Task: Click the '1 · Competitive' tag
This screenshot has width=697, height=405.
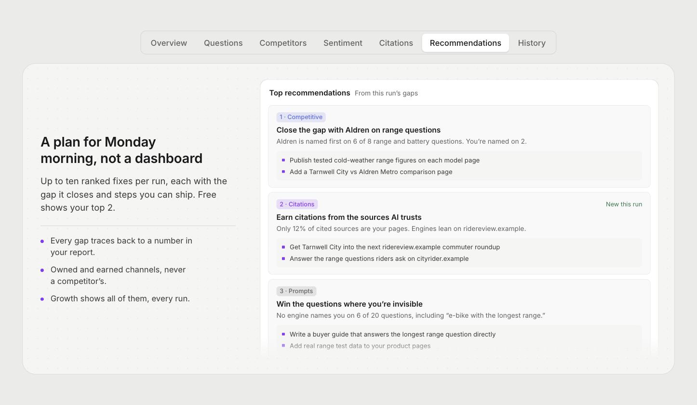Action: (301, 117)
